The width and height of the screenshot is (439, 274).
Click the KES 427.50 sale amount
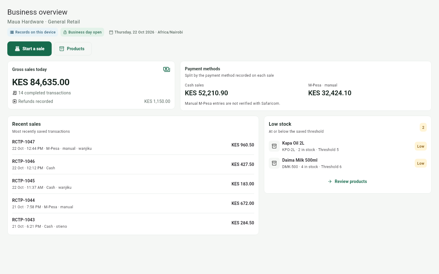tap(243, 164)
